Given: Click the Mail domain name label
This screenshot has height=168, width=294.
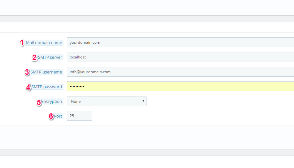Looking at the screenshot, I should pyautogui.click(x=44, y=42).
